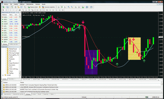Select the horizontal line drawing tool
The image size is (164, 99).
(13, 10)
